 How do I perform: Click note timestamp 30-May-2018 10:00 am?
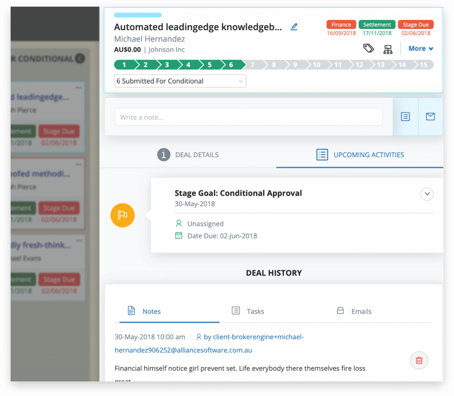point(150,337)
